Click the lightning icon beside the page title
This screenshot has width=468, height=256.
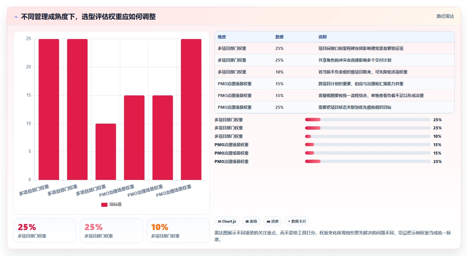pos(16,17)
